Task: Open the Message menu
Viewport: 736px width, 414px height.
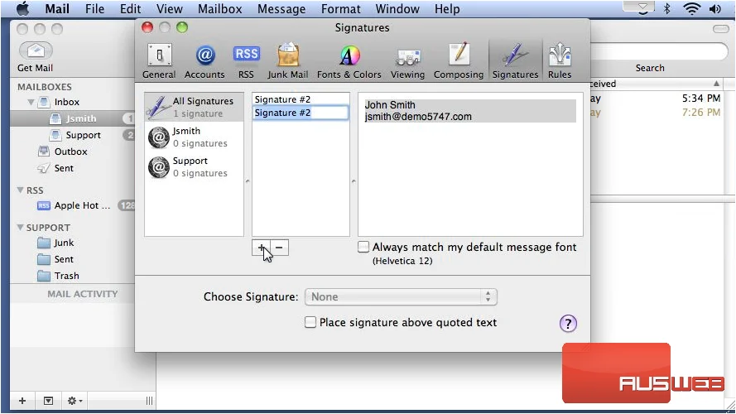Action: [x=281, y=9]
